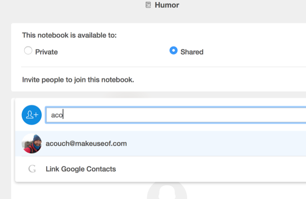This screenshot has height=199, width=306.
Task: Select the Shared radio button
Action: [173, 51]
